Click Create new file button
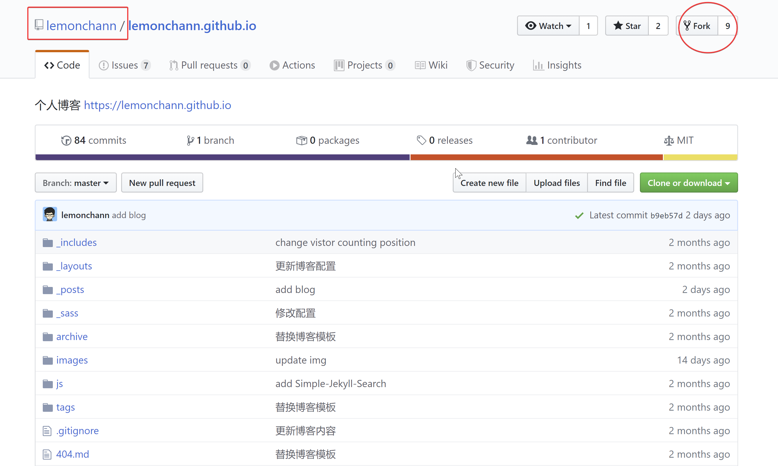Screen dimensions: 778x466 489,183
